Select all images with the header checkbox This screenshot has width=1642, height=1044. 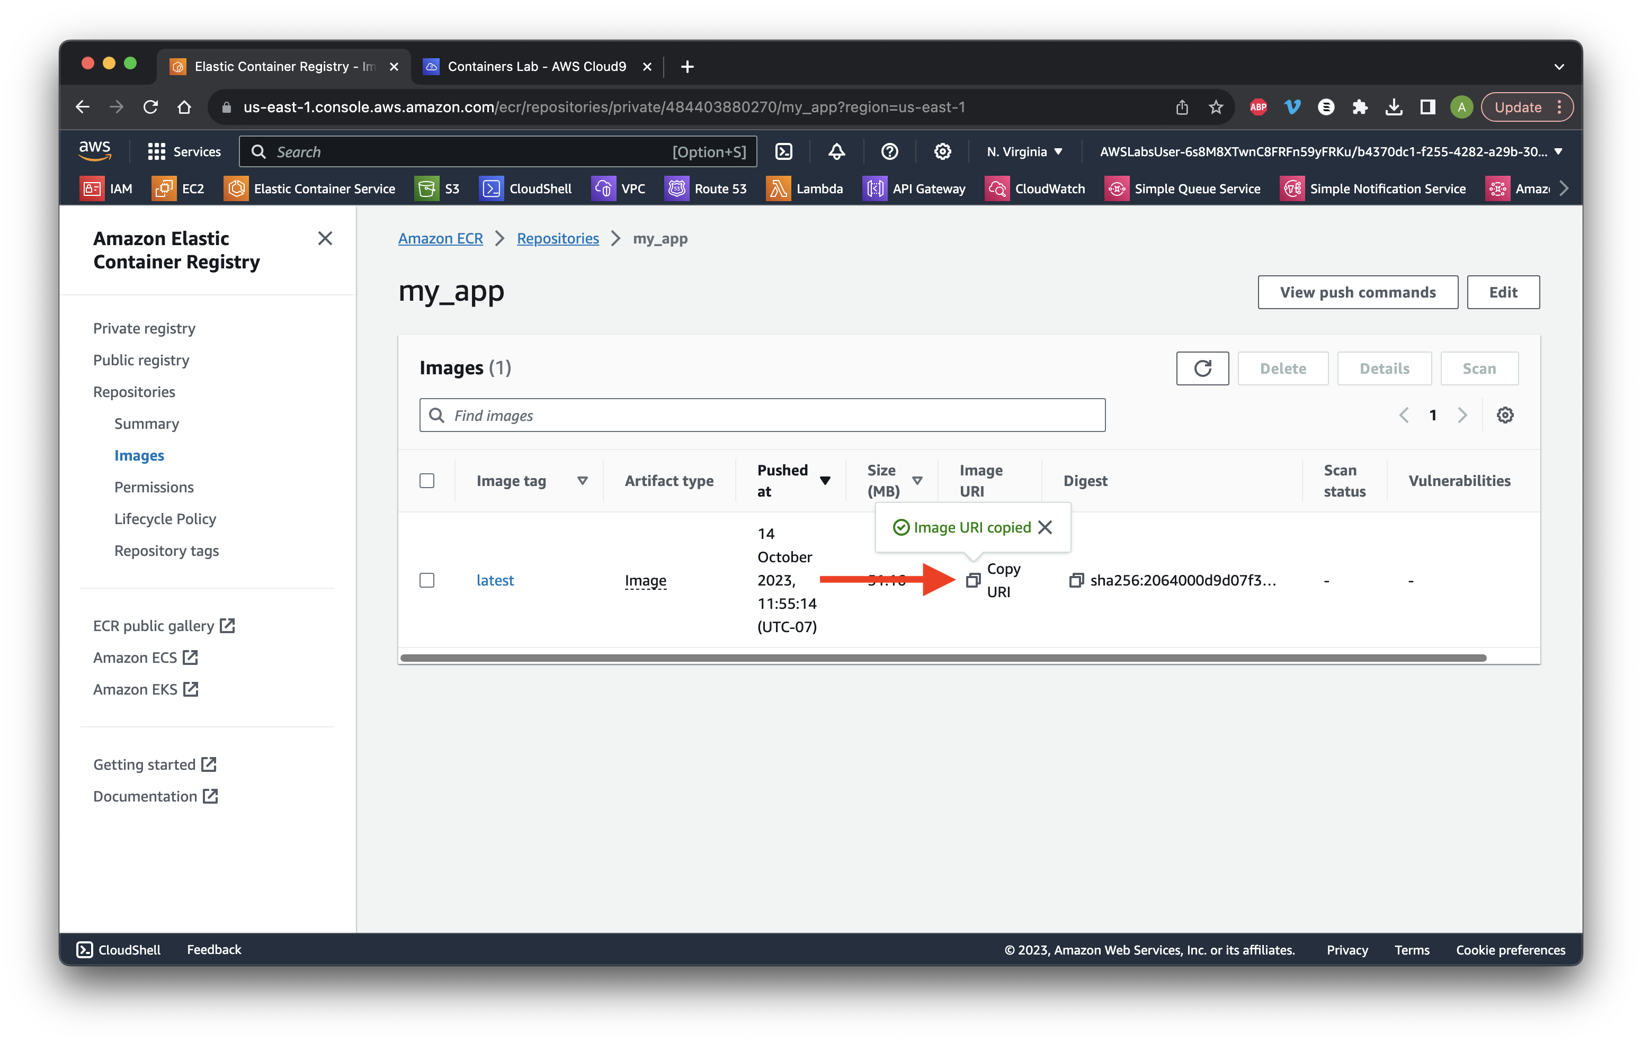(x=427, y=480)
